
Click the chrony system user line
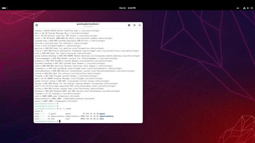point(69,89)
